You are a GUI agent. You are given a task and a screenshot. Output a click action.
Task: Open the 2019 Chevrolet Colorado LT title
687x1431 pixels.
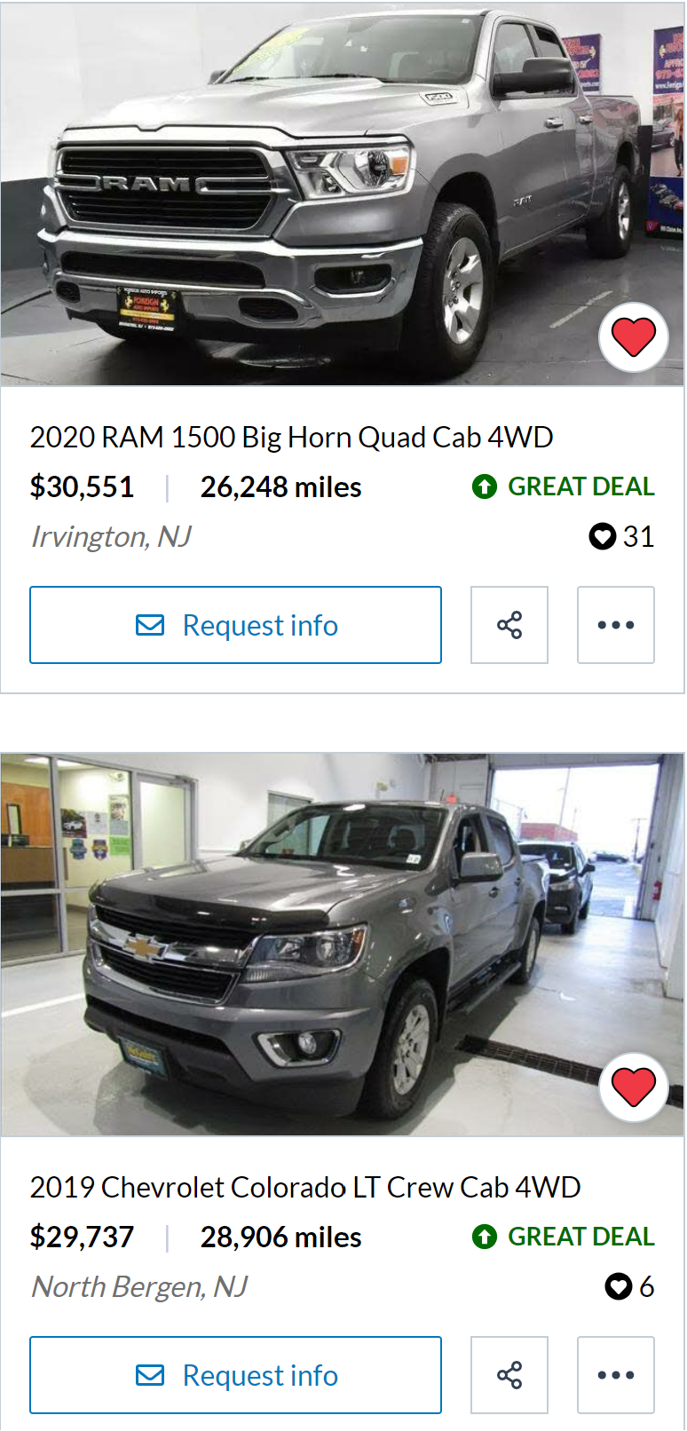pos(305,1187)
